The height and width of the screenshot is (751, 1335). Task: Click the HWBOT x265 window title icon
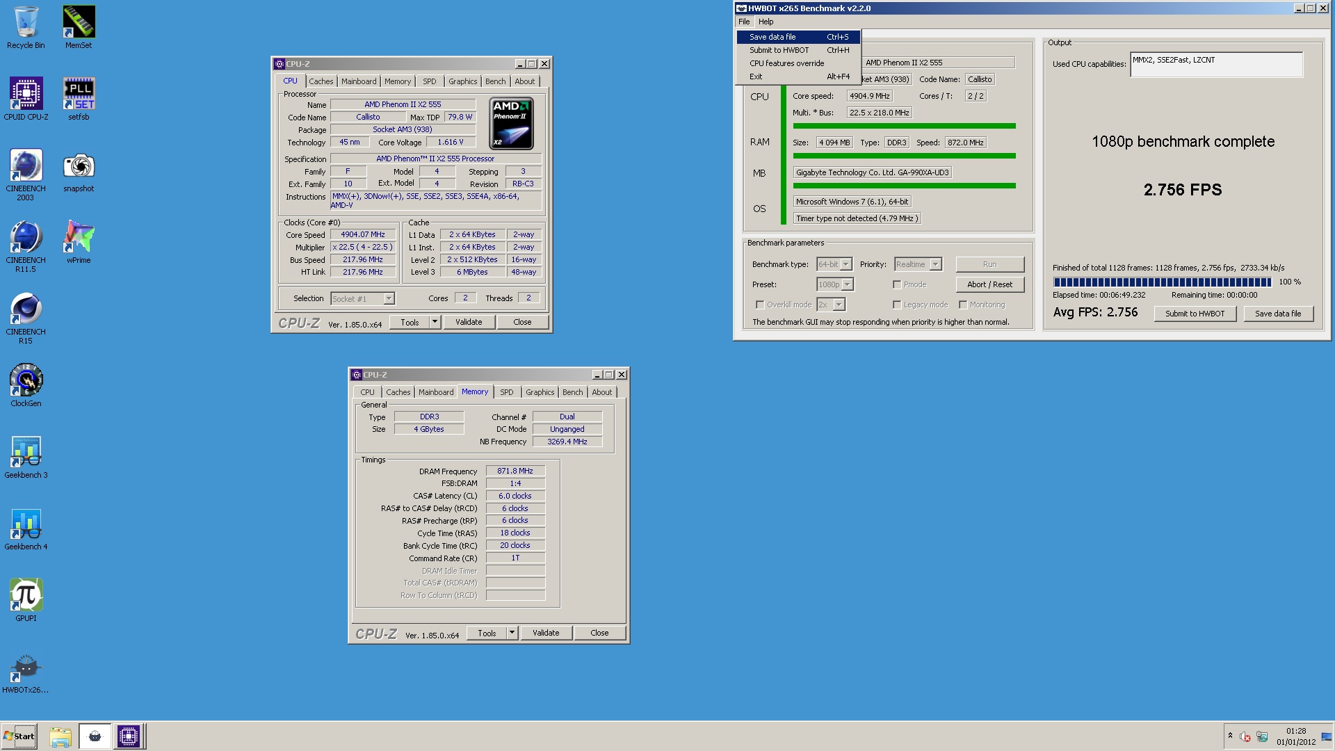(x=742, y=8)
